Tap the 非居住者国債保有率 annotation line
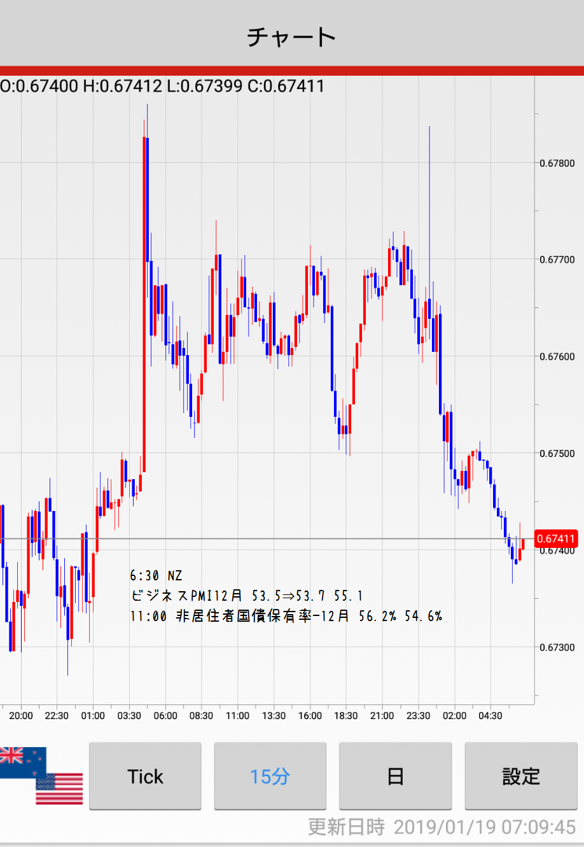The image size is (584, 847). click(x=286, y=616)
